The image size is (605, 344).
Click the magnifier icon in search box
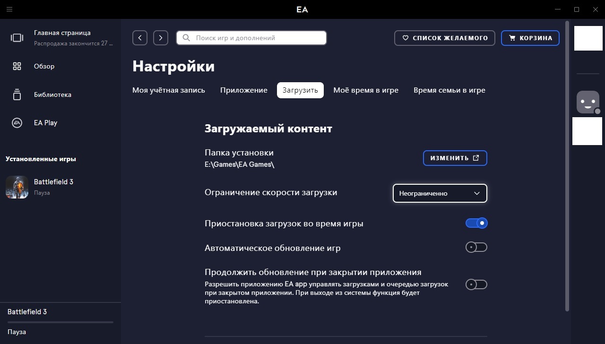(186, 38)
